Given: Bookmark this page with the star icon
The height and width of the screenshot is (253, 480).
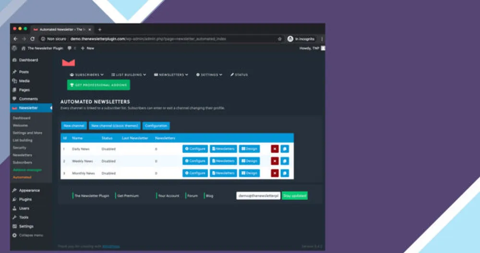Looking at the screenshot, I should pos(280,39).
